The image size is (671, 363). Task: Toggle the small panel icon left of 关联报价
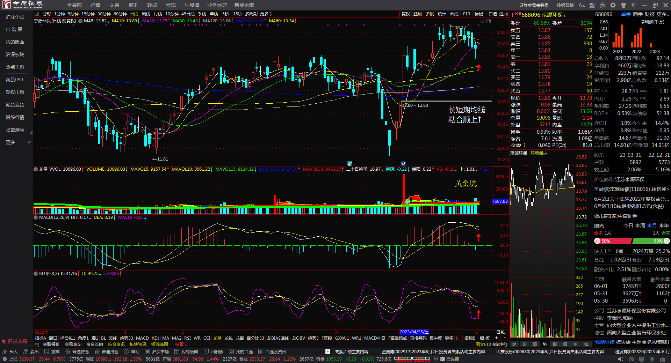pos(37,345)
